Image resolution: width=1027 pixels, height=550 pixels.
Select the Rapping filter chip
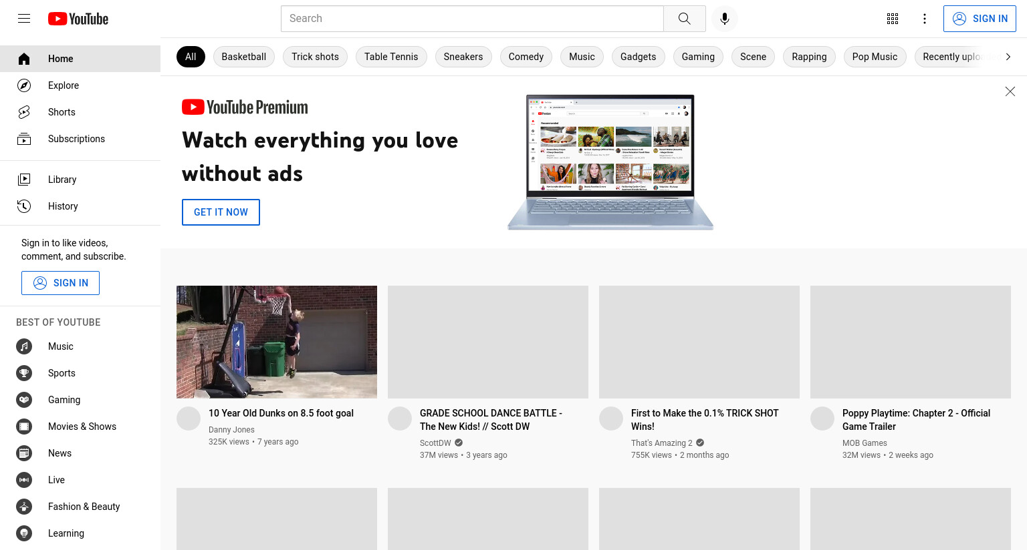(809, 57)
